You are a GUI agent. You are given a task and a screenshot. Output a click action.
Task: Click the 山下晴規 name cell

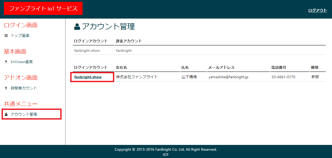189,77
